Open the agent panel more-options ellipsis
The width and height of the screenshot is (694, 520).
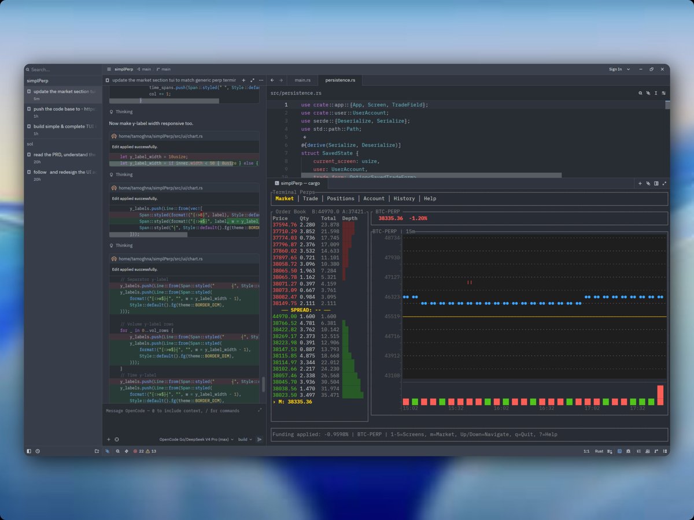click(261, 80)
